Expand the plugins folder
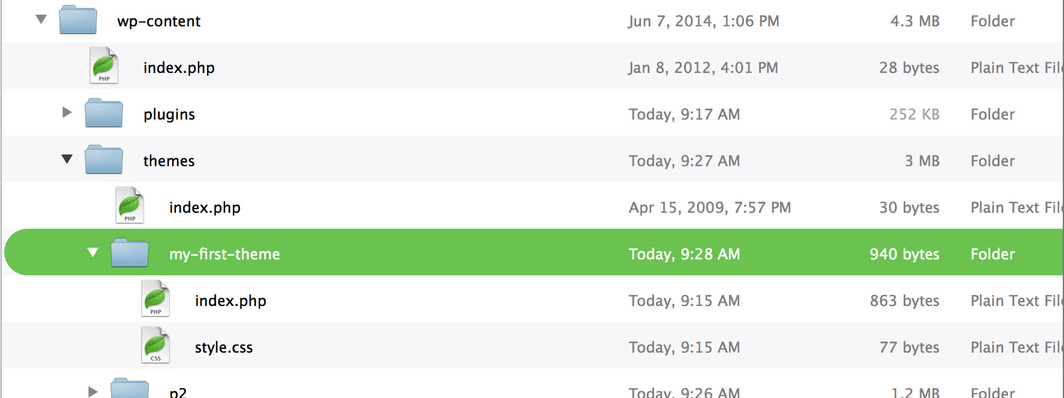 pos(66,113)
